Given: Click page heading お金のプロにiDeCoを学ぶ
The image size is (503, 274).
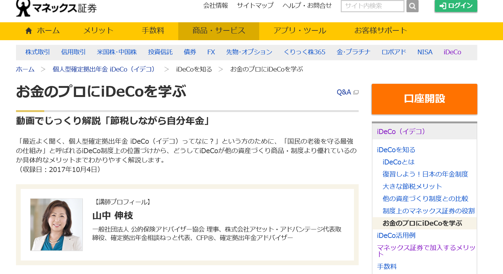Looking at the screenshot, I should (x=101, y=92).
